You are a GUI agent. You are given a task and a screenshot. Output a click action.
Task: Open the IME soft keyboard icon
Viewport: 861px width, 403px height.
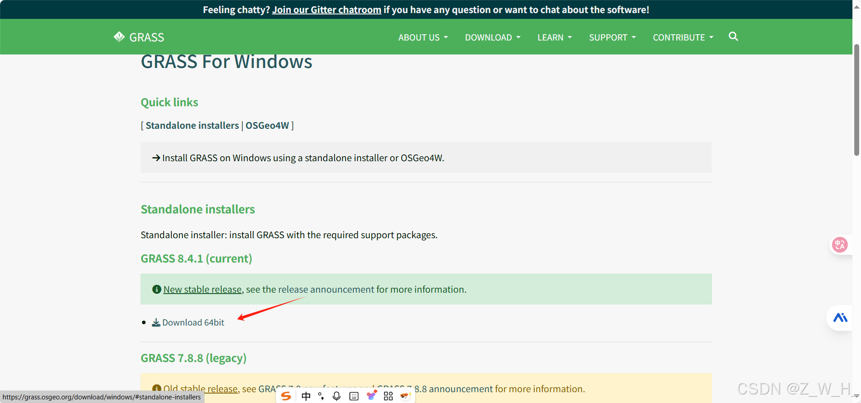point(354,396)
